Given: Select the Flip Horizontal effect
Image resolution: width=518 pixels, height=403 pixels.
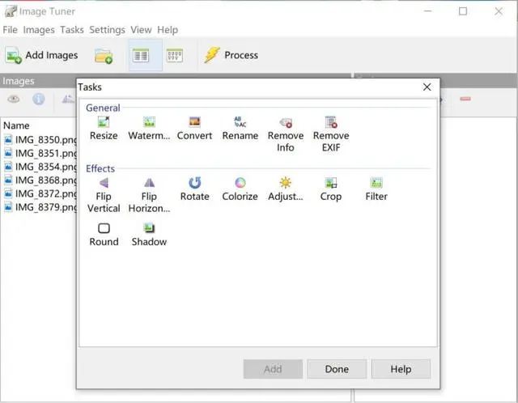Looking at the screenshot, I should click(149, 195).
